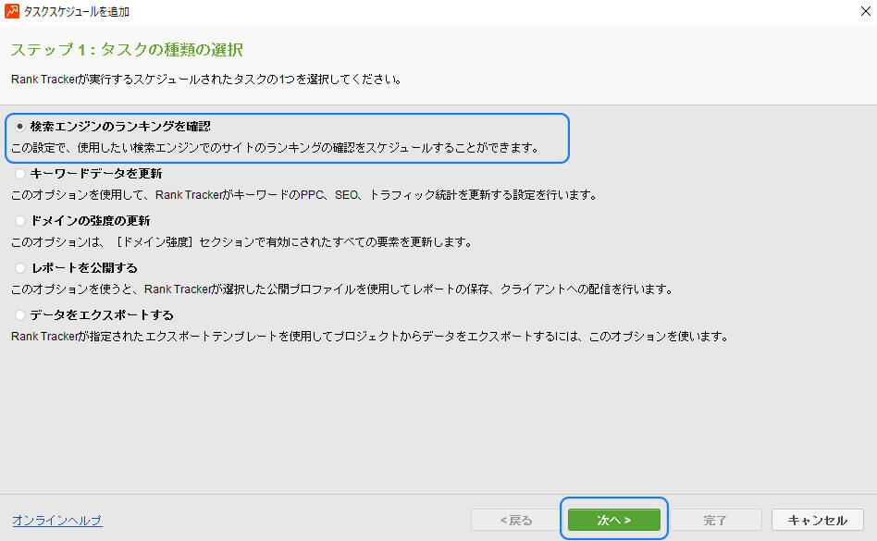Image resolution: width=877 pixels, height=541 pixels.
Task: Click the Rank Tracker app icon in title bar
Action: (x=12, y=11)
